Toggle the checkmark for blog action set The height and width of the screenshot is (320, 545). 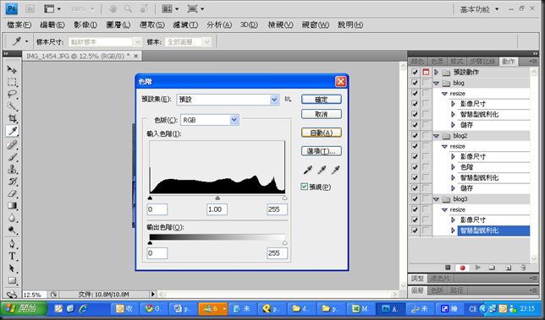(x=415, y=83)
